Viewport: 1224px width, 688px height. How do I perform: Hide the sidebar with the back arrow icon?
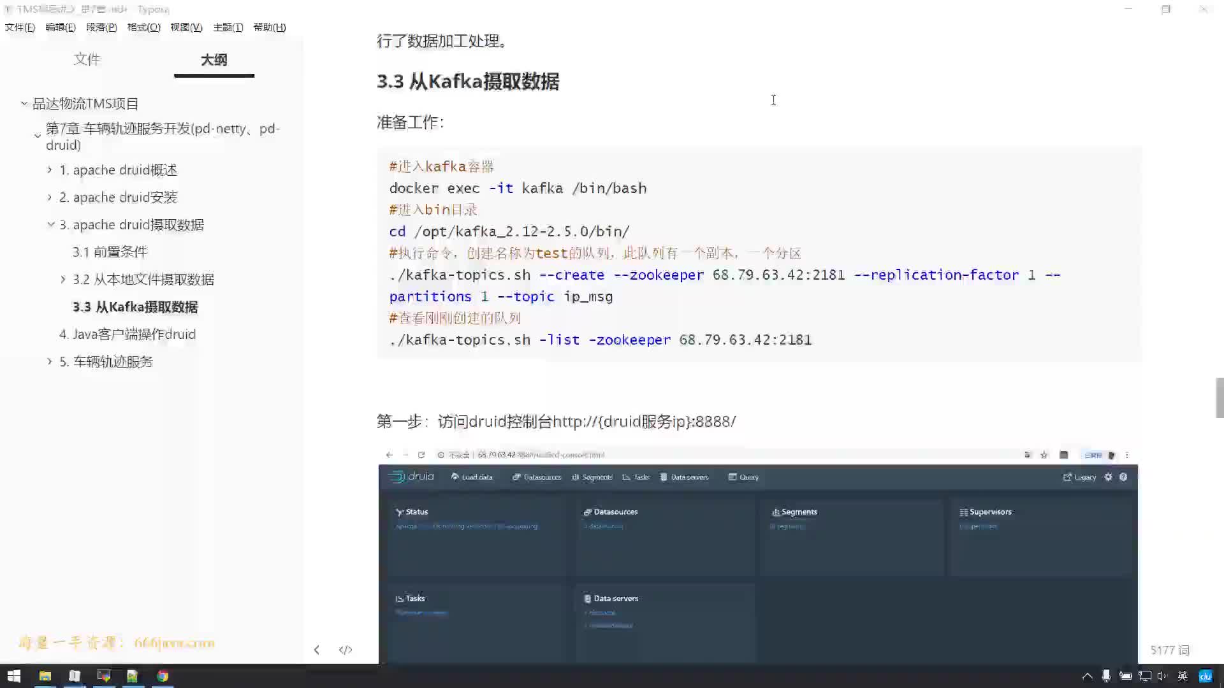[317, 650]
